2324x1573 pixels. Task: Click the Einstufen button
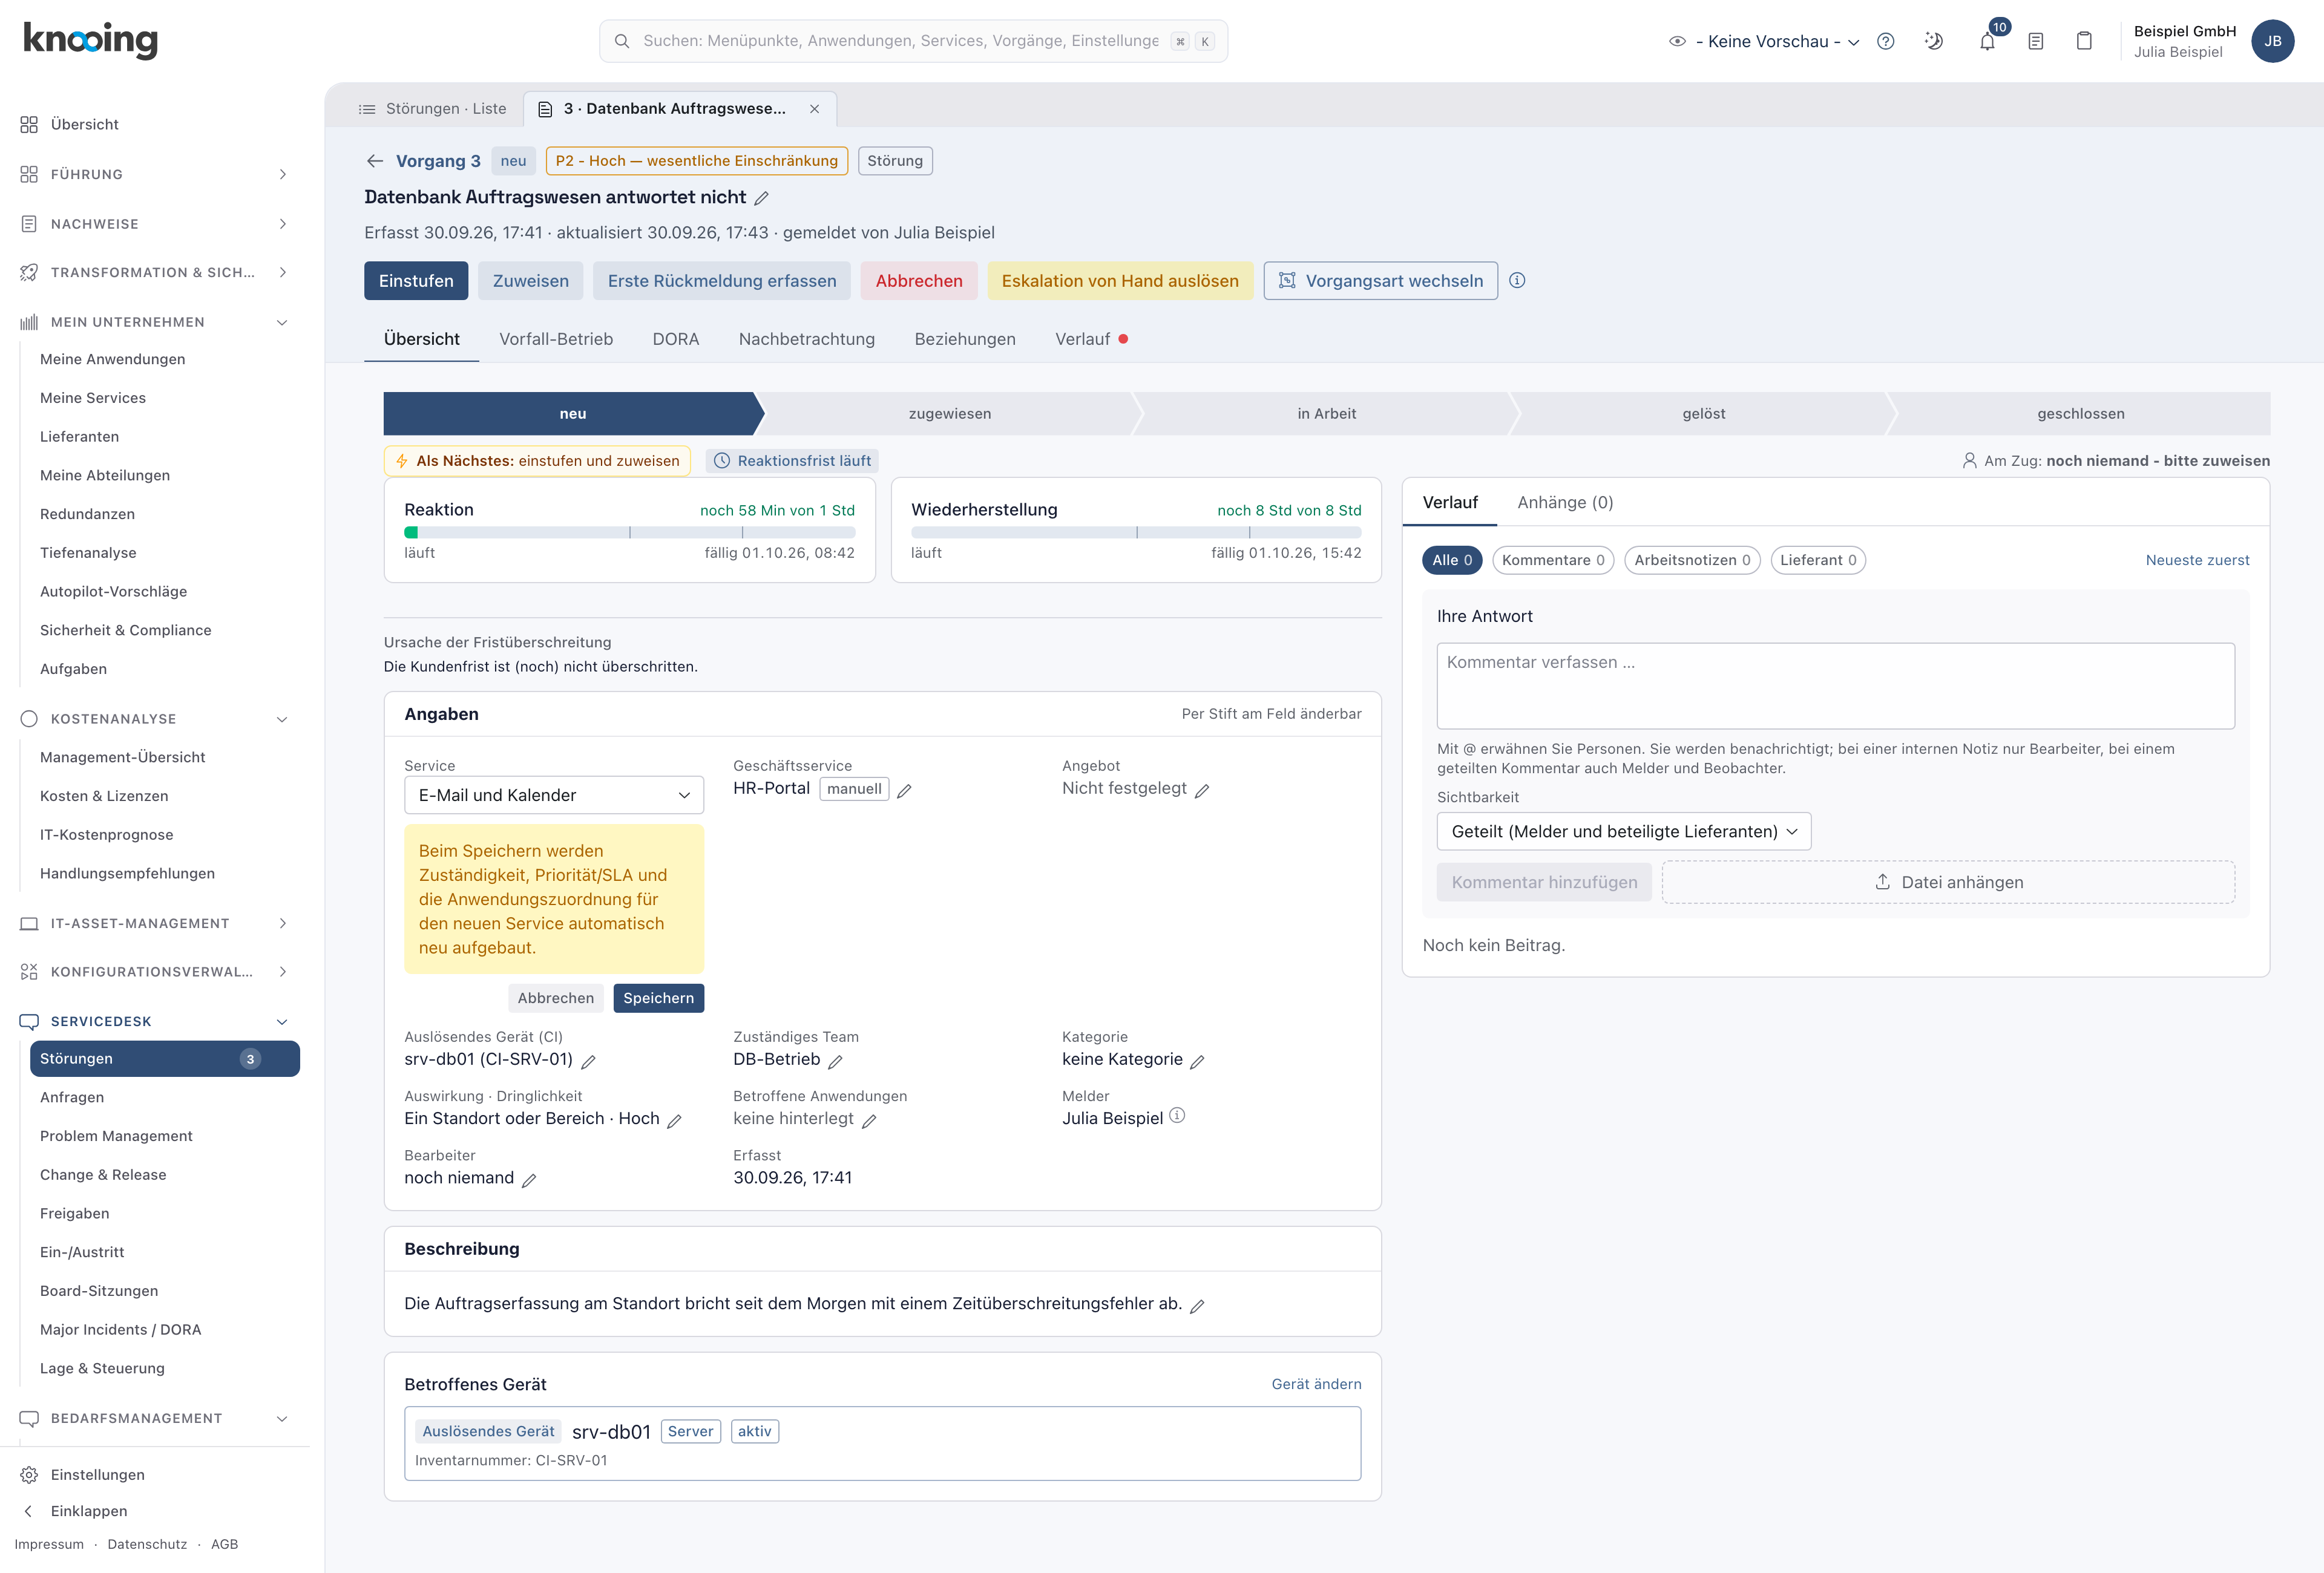click(x=416, y=281)
